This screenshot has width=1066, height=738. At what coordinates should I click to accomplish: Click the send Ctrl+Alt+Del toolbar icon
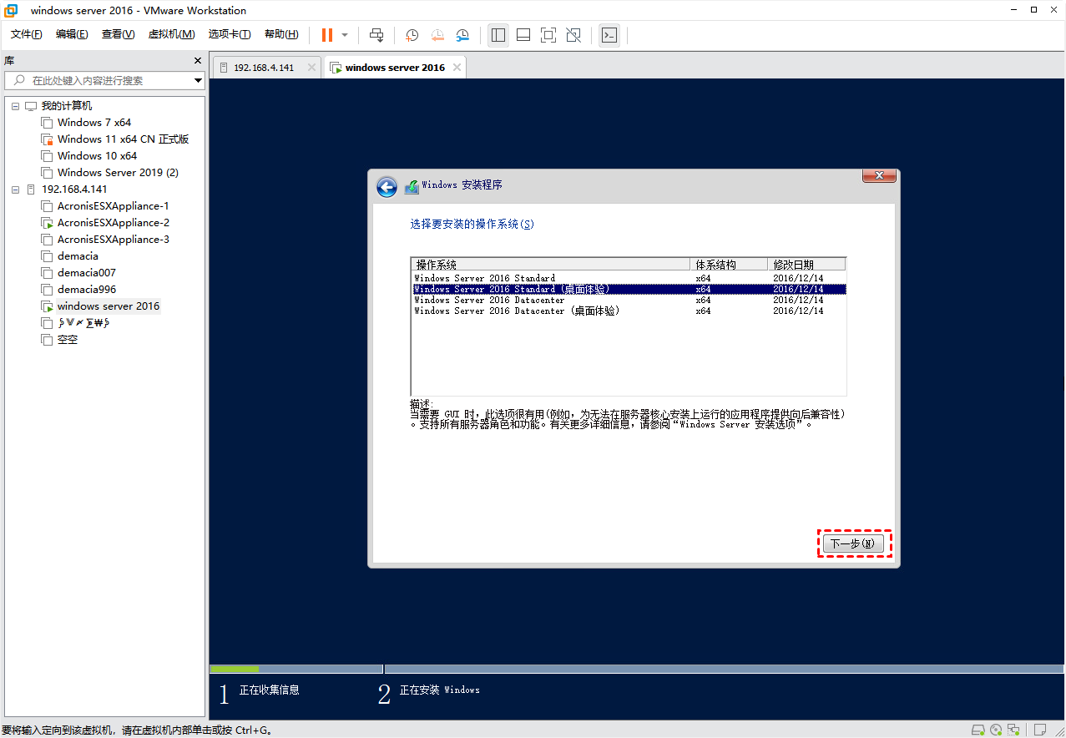pyautogui.click(x=376, y=35)
